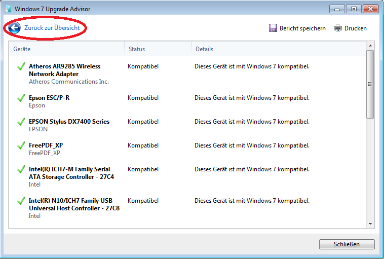
Task: Click the Windows 7 Upgrade Advisor title icon
Action: click(x=8, y=9)
